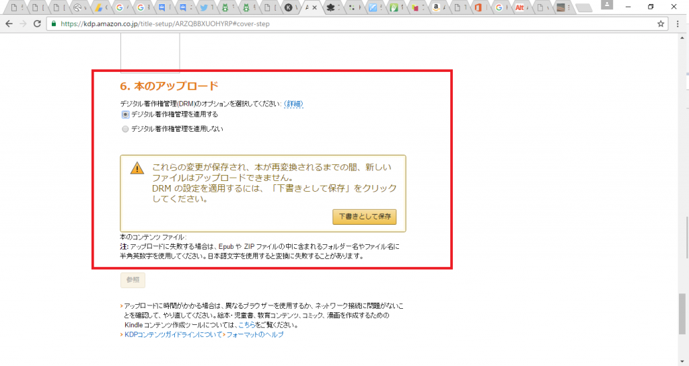
Task: Click the browser forward arrow
Action: click(23, 24)
